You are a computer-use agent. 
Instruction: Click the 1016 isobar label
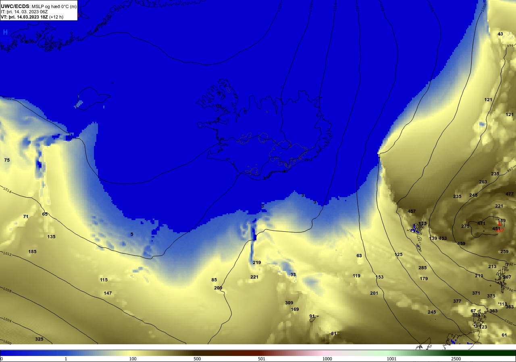pyautogui.click(x=7, y=189)
